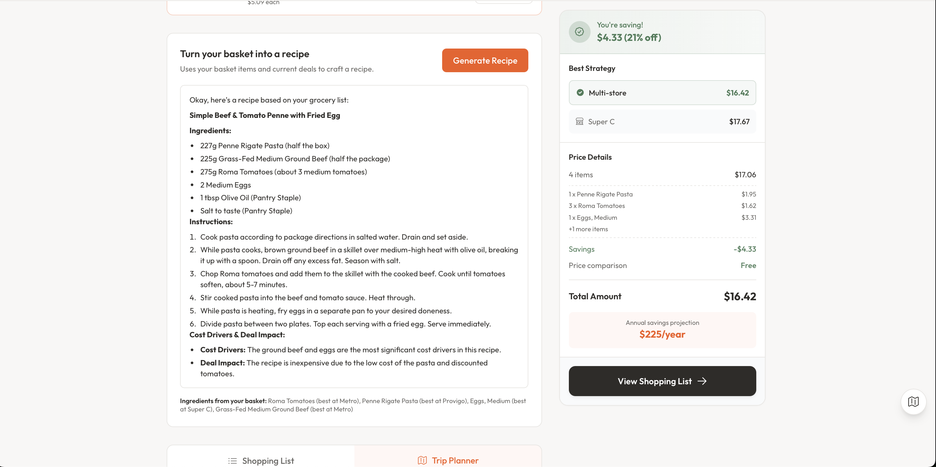936x467 pixels.
Task: Click the savings badge checkmark icon
Action: (x=579, y=32)
